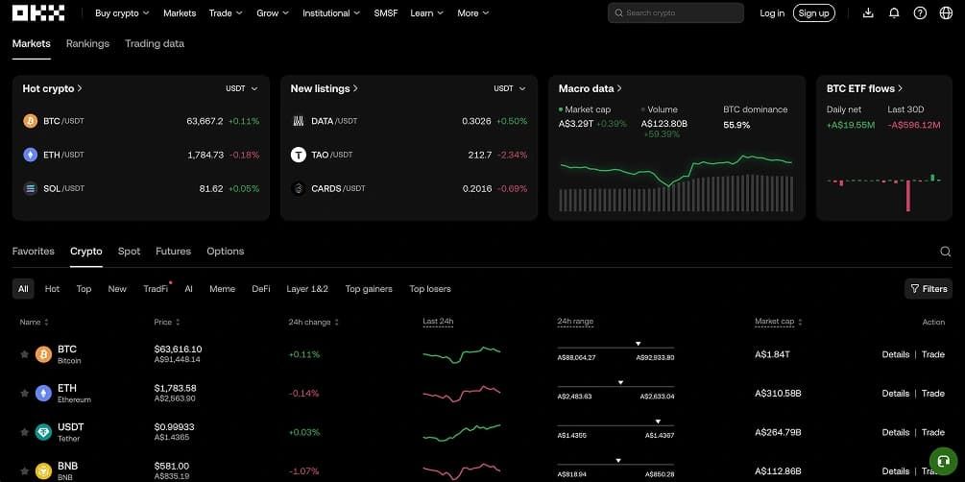The width and height of the screenshot is (965, 482).
Task: Favorite BTC with its star
Action: [x=25, y=354]
